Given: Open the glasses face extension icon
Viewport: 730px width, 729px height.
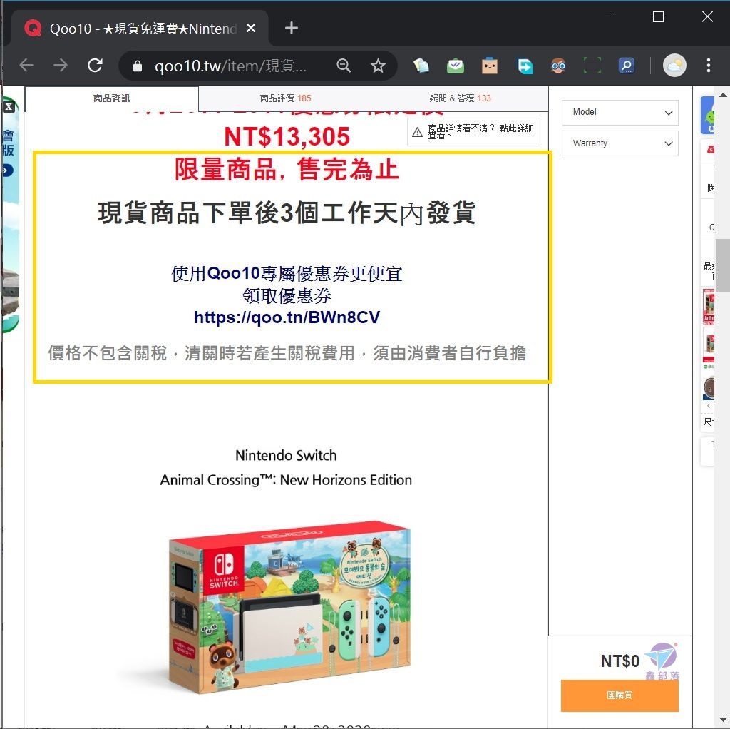Looking at the screenshot, I should pyautogui.click(x=558, y=66).
